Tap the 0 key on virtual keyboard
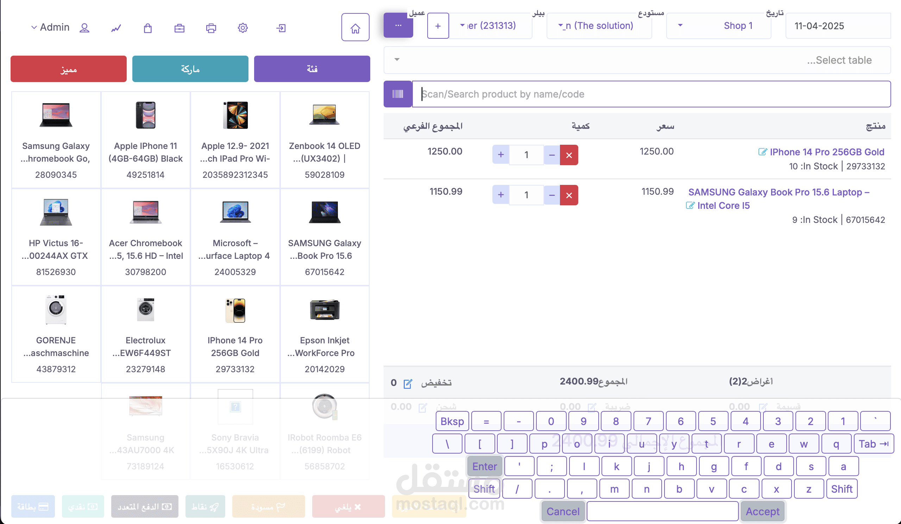The width and height of the screenshot is (901, 524). pyautogui.click(x=551, y=421)
